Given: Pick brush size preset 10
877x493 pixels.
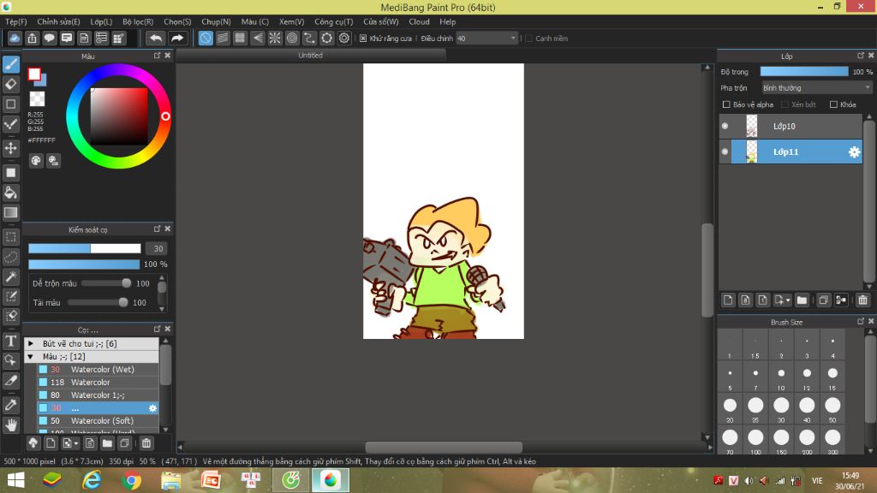Looking at the screenshot, I should (x=781, y=377).
